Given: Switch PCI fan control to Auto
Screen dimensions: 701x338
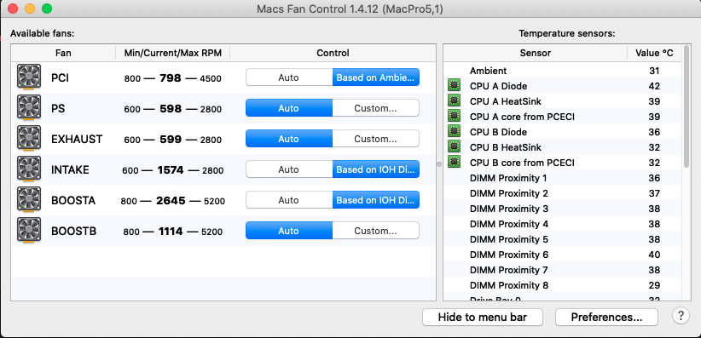Looking at the screenshot, I should coord(289,77).
